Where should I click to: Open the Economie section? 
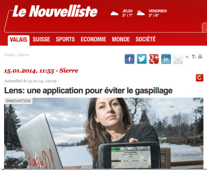(93, 39)
